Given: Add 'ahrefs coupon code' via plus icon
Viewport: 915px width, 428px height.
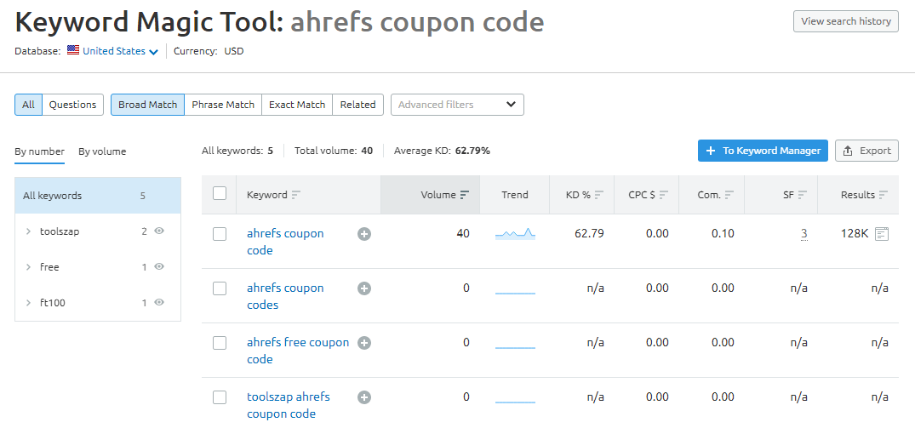Looking at the screenshot, I should coord(364,234).
